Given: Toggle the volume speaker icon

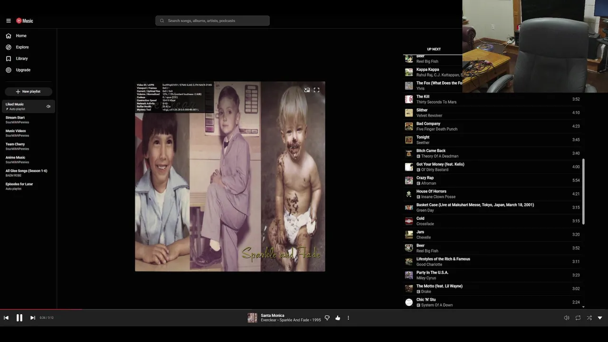Looking at the screenshot, I should tap(566, 318).
